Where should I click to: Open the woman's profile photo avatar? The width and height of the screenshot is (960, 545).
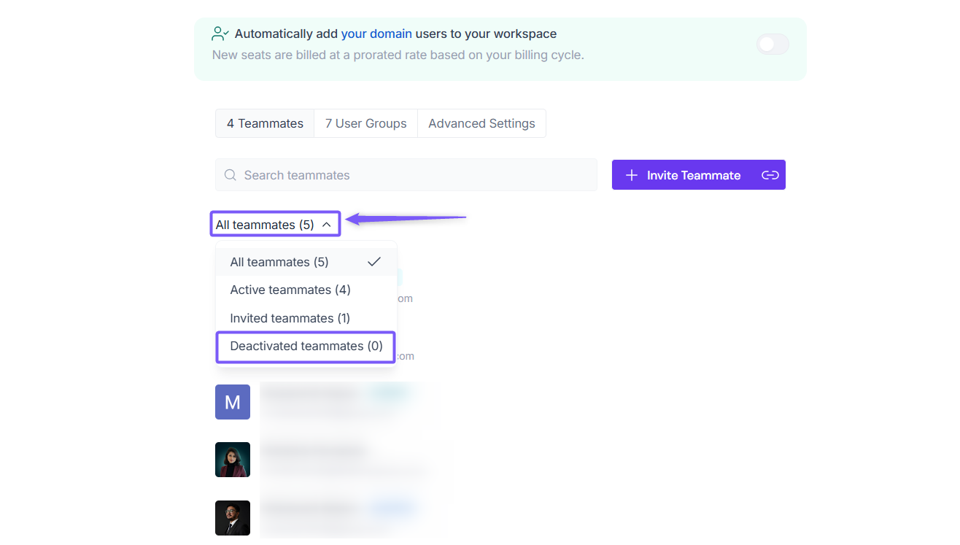[x=233, y=460]
